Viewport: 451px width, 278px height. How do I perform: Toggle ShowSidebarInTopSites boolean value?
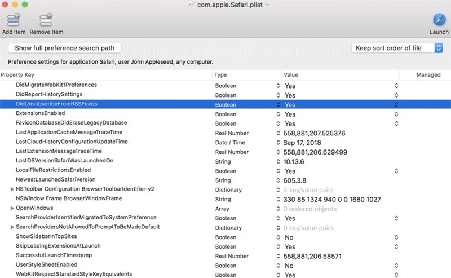click(396, 237)
